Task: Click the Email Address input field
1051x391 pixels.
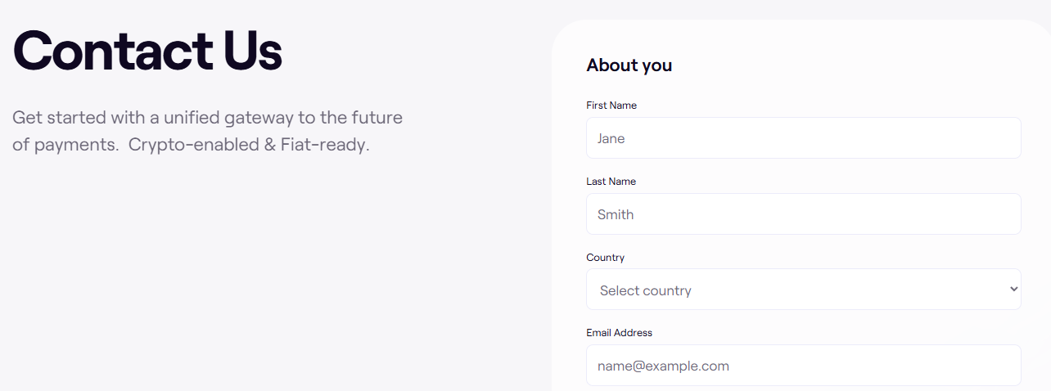Action: 803,366
